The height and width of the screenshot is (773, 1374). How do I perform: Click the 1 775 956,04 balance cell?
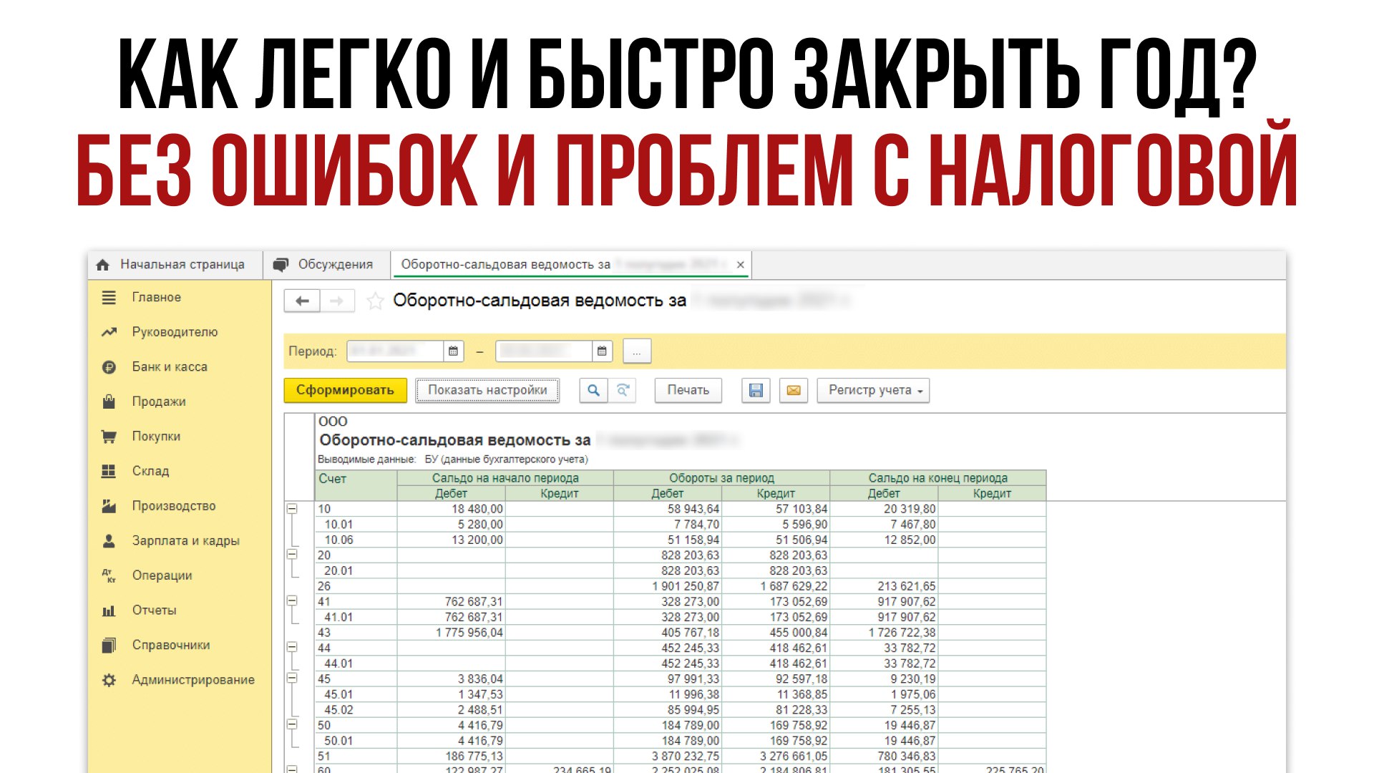pos(452,633)
